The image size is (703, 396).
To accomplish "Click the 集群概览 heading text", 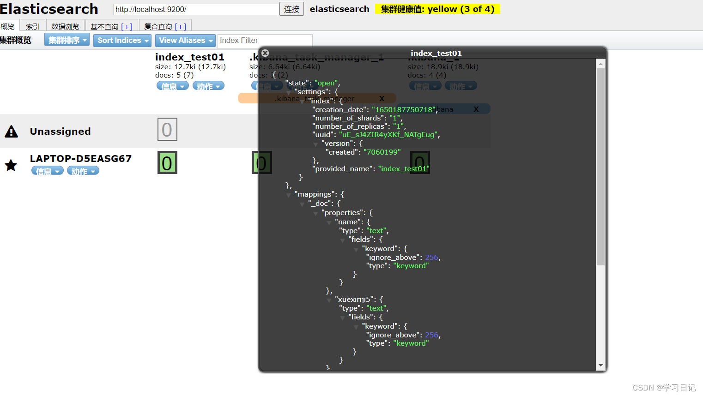I will (x=16, y=40).
